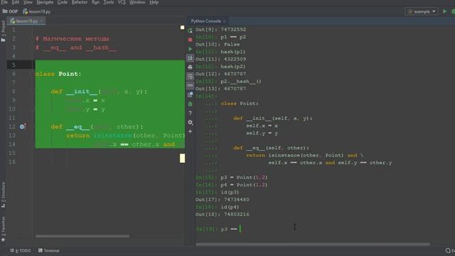The height and width of the screenshot is (256, 455).
Task: Open the File menu
Action: [x=4, y=2]
